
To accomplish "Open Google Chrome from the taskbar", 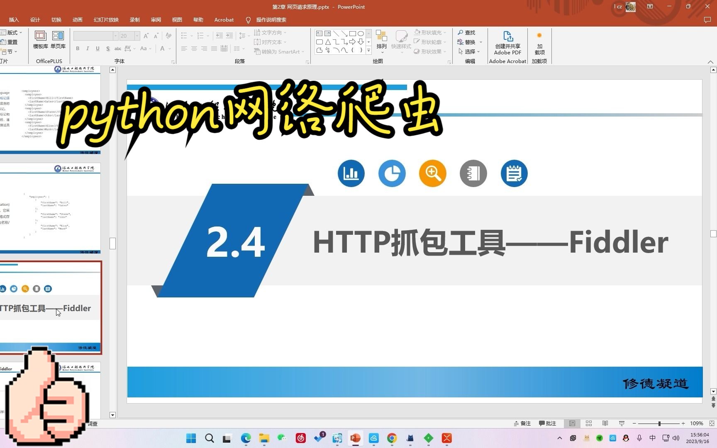I will pyautogui.click(x=392, y=438).
